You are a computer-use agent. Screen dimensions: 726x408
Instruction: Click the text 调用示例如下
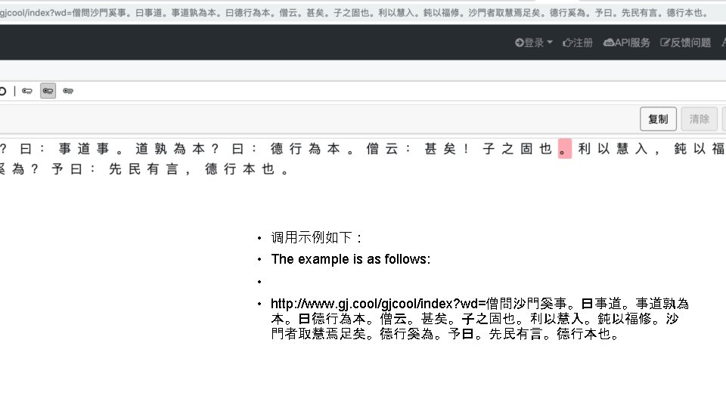(316, 237)
